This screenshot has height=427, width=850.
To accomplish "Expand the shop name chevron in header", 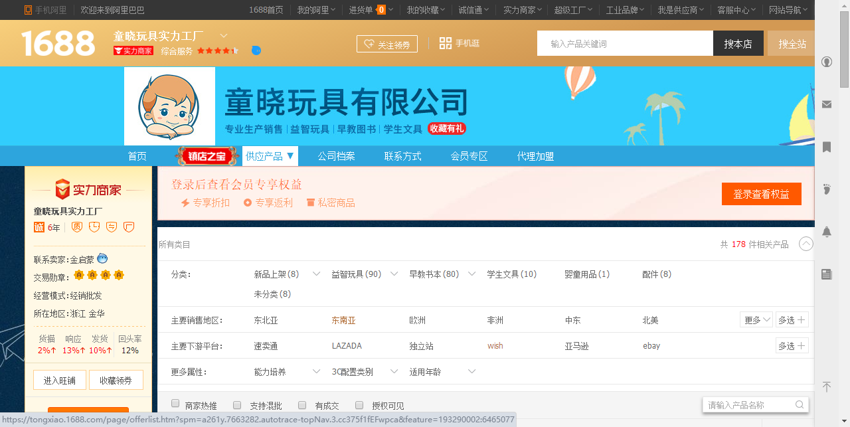I will [x=224, y=35].
